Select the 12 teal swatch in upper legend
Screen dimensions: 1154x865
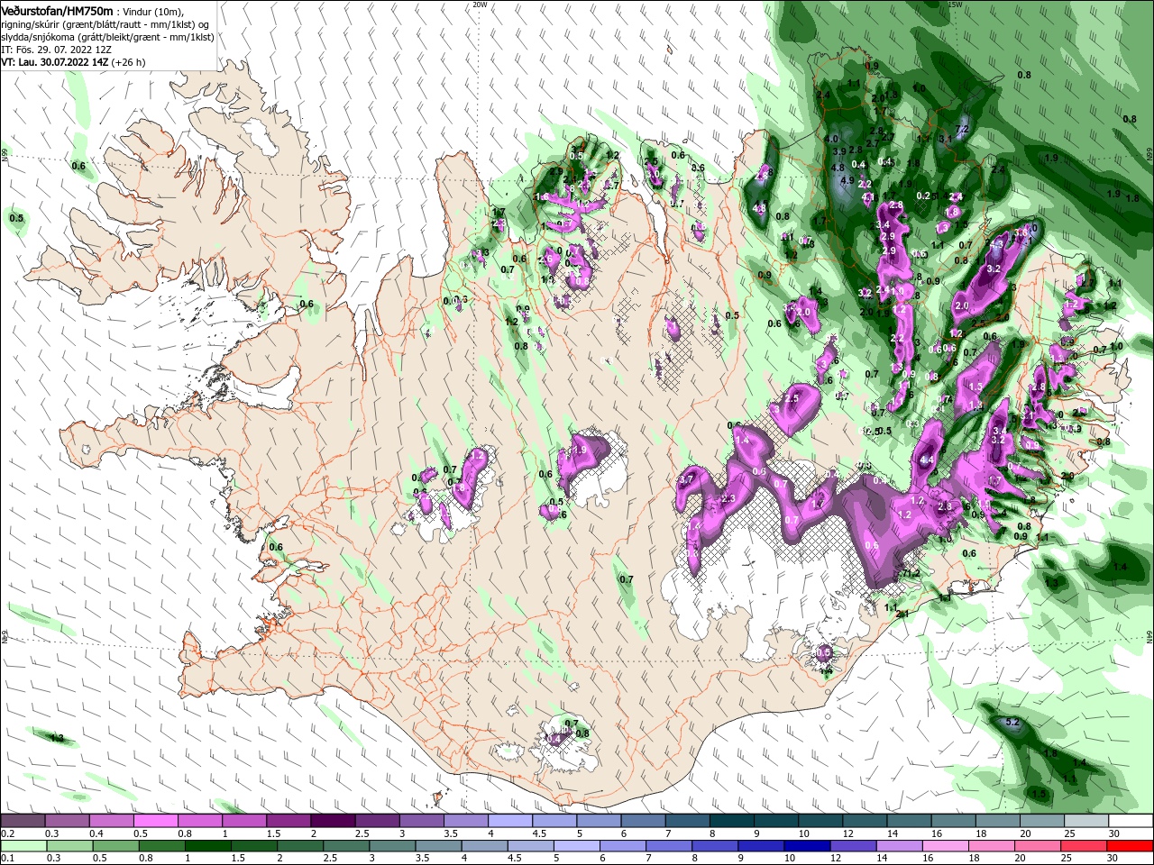[x=864, y=821]
